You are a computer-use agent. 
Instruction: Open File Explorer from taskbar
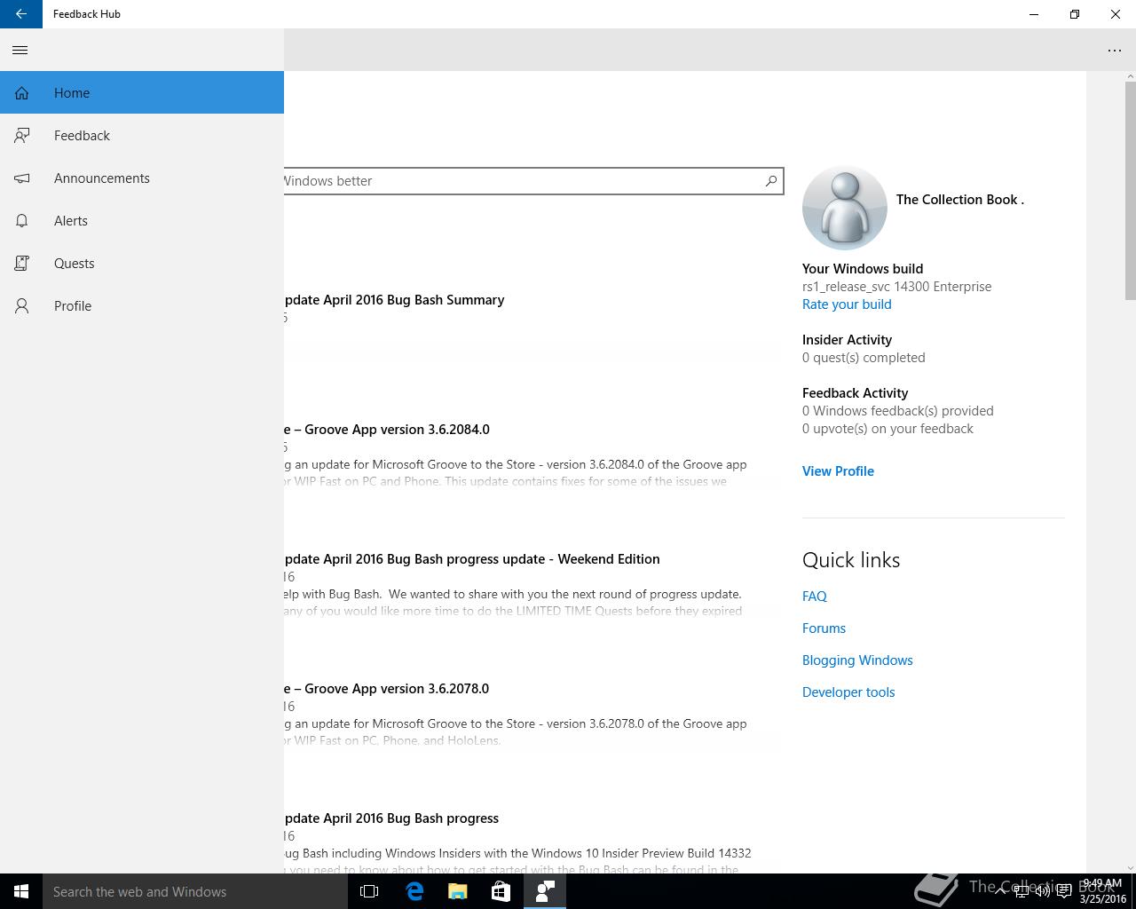pos(457,891)
